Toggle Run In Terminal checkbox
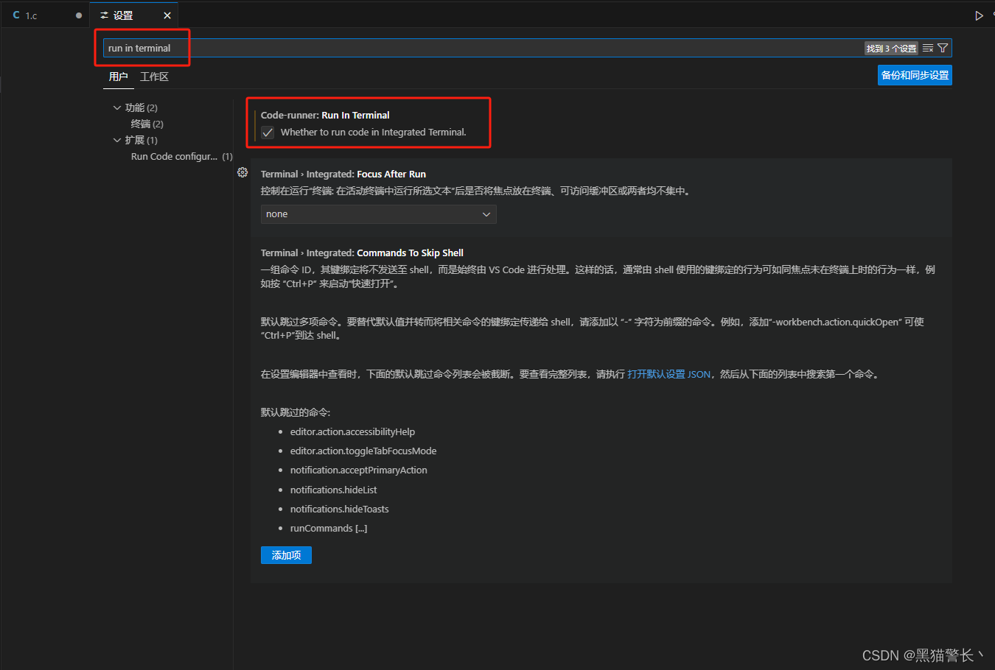This screenshot has width=995, height=670. [x=268, y=133]
